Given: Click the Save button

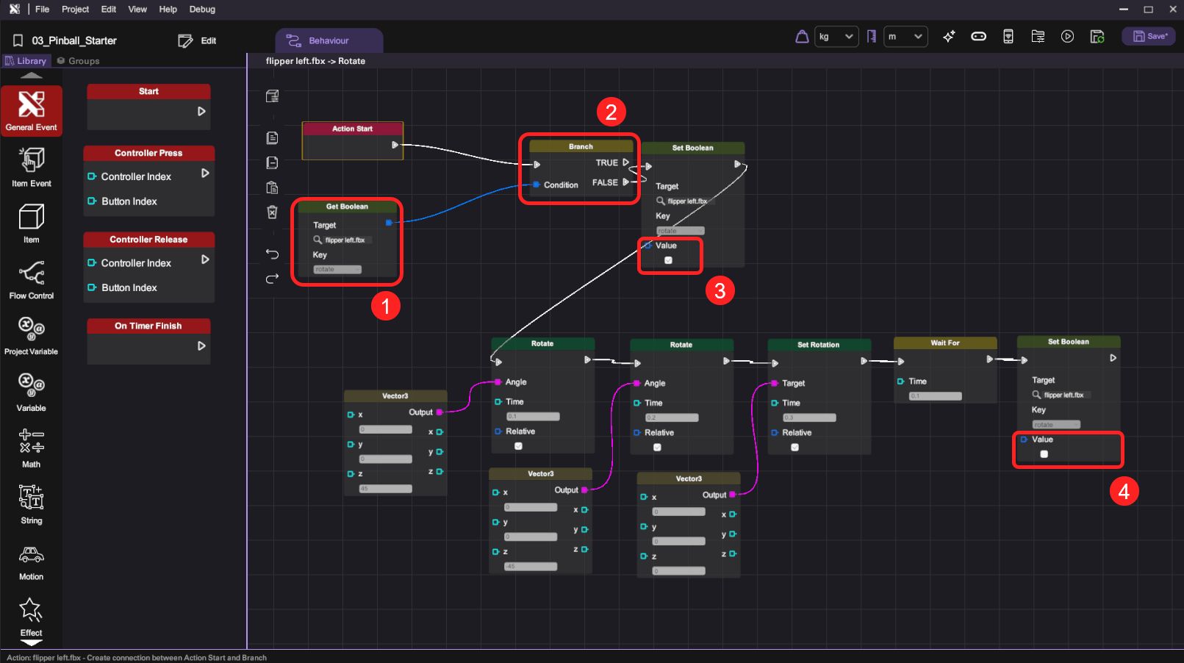Looking at the screenshot, I should tap(1148, 37).
